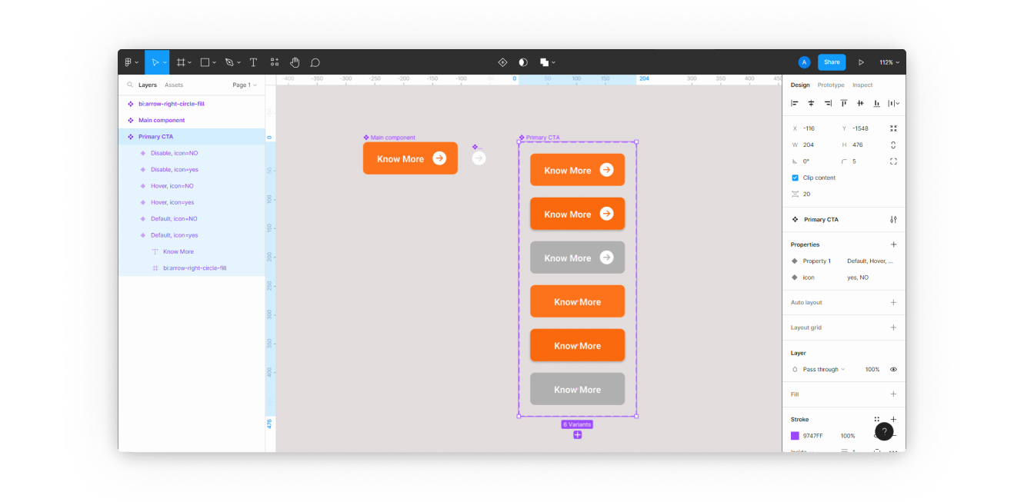Select the Pen tool
1024x502 pixels.
tap(229, 62)
